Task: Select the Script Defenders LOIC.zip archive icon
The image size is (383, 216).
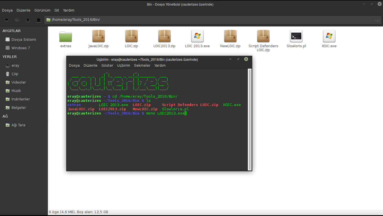Action: coord(263,36)
